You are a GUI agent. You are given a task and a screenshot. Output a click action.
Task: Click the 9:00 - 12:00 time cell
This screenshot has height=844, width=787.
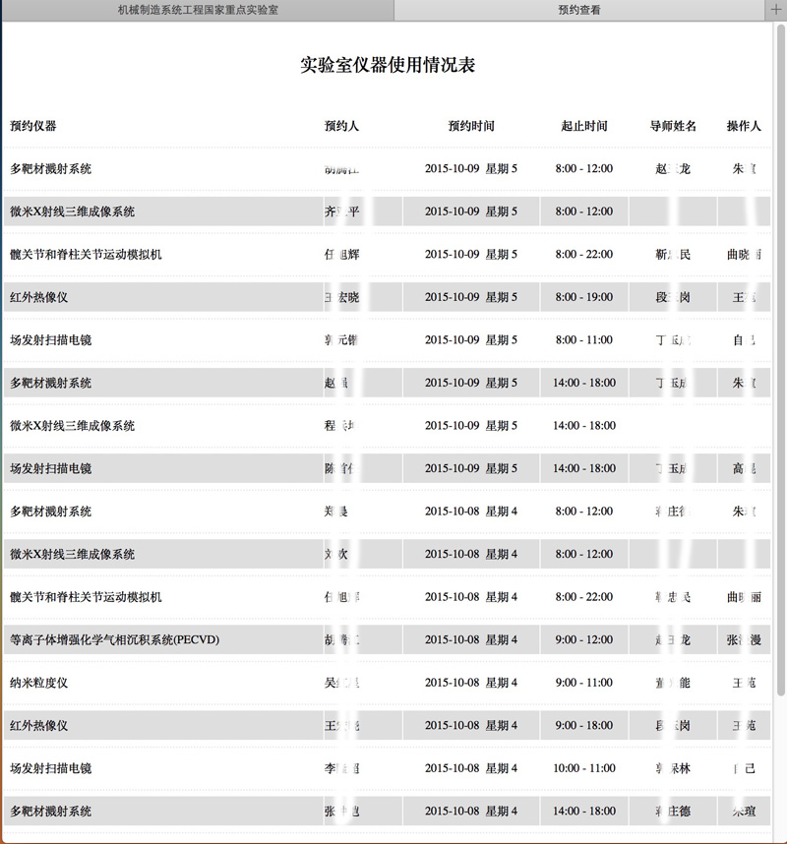(583, 639)
